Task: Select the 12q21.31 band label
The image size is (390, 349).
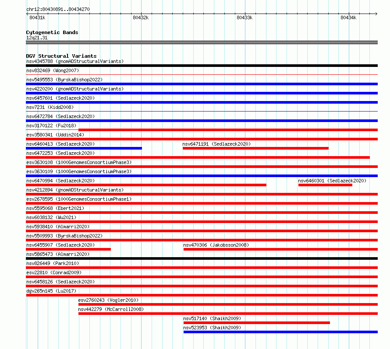Action: (37, 38)
